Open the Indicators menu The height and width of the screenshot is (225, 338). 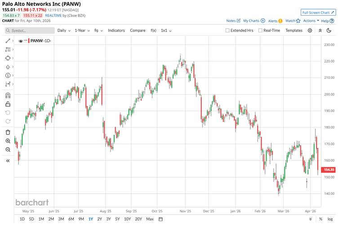point(116,30)
